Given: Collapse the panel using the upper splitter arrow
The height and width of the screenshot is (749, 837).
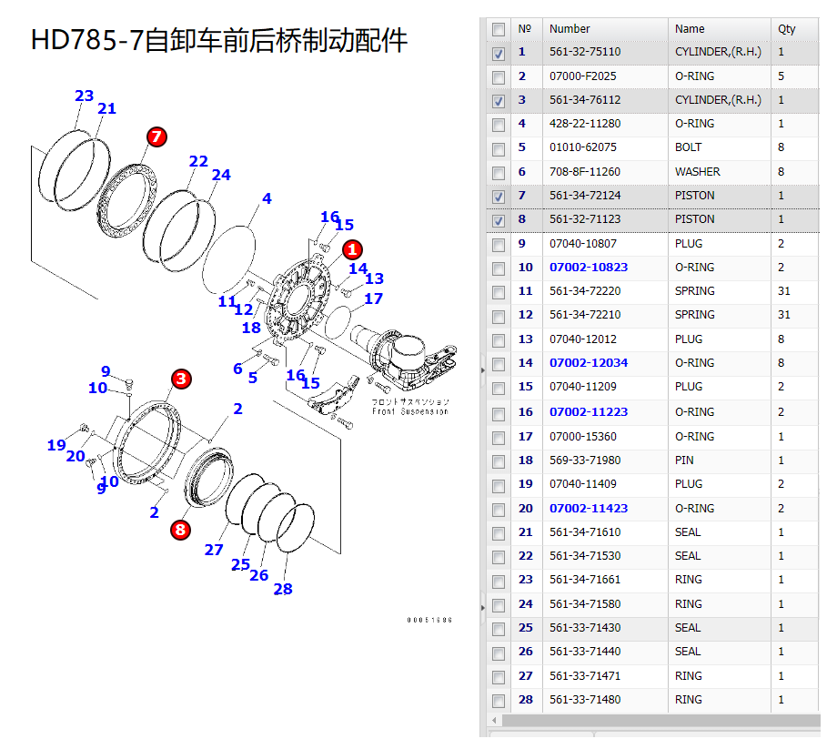Looking at the screenshot, I should pos(482,369).
